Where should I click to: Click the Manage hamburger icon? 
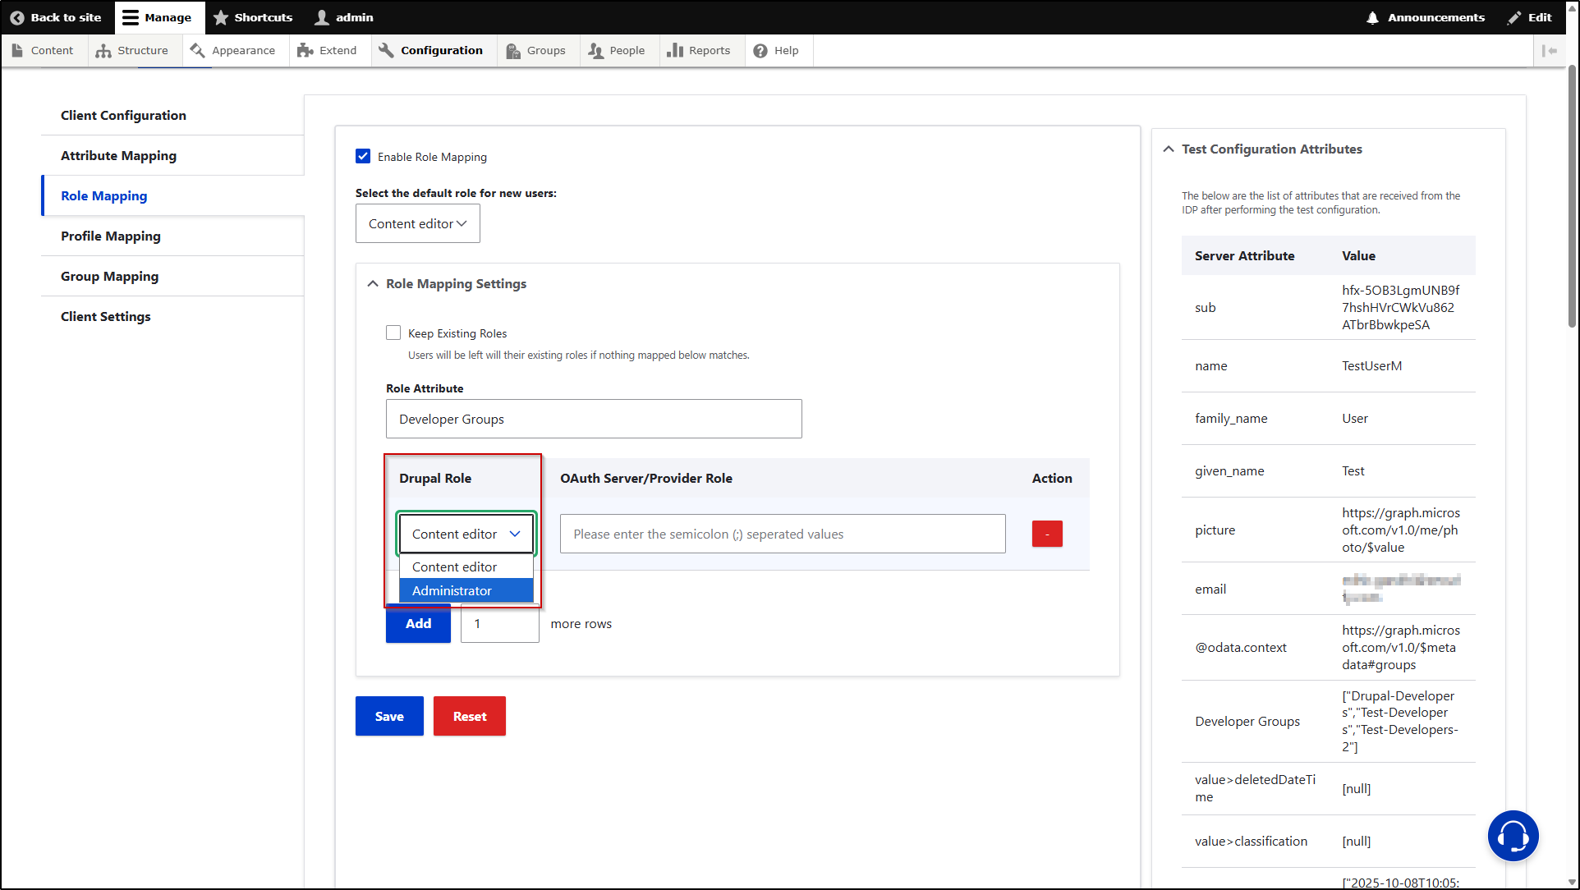click(x=131, y=17)
